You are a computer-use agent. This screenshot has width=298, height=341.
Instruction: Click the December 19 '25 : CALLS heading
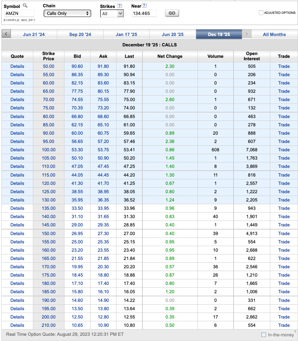(150, 45)
